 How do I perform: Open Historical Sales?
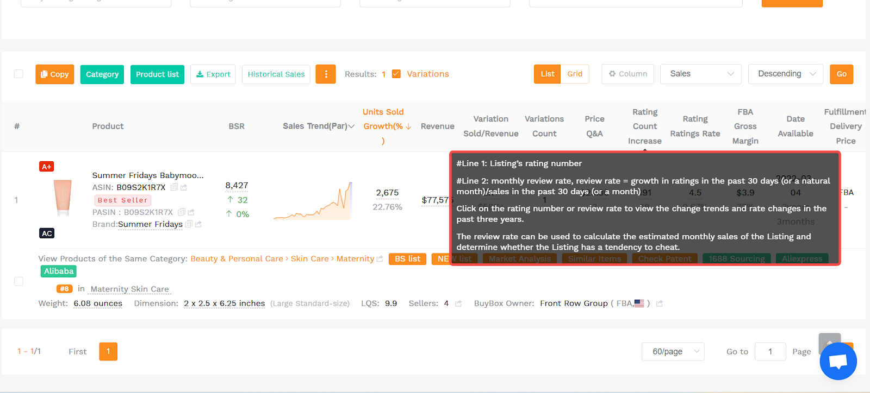pos(276,74)
